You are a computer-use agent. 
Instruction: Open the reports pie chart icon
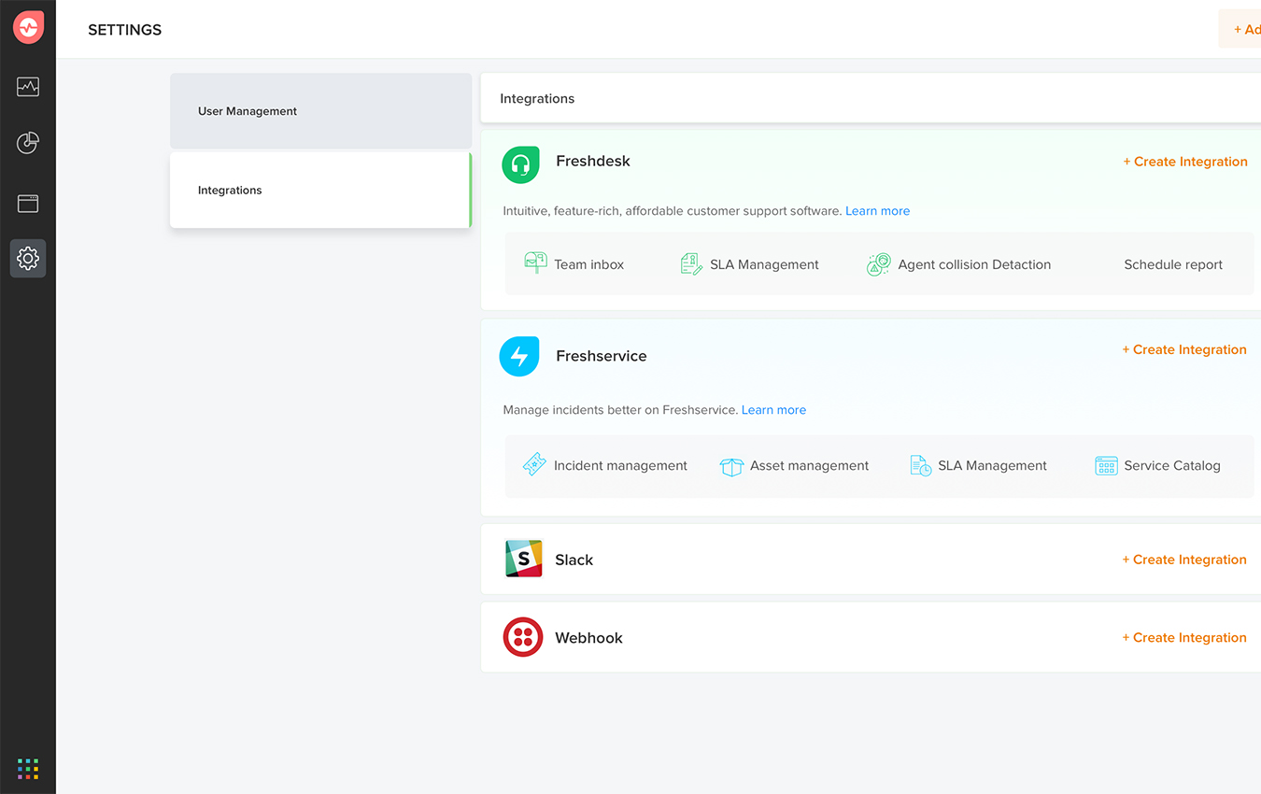pos(28,143)
